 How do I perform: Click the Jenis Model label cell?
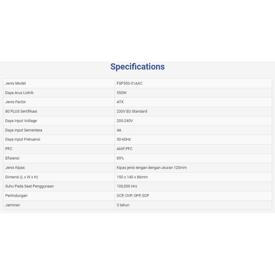coord(16,83)
